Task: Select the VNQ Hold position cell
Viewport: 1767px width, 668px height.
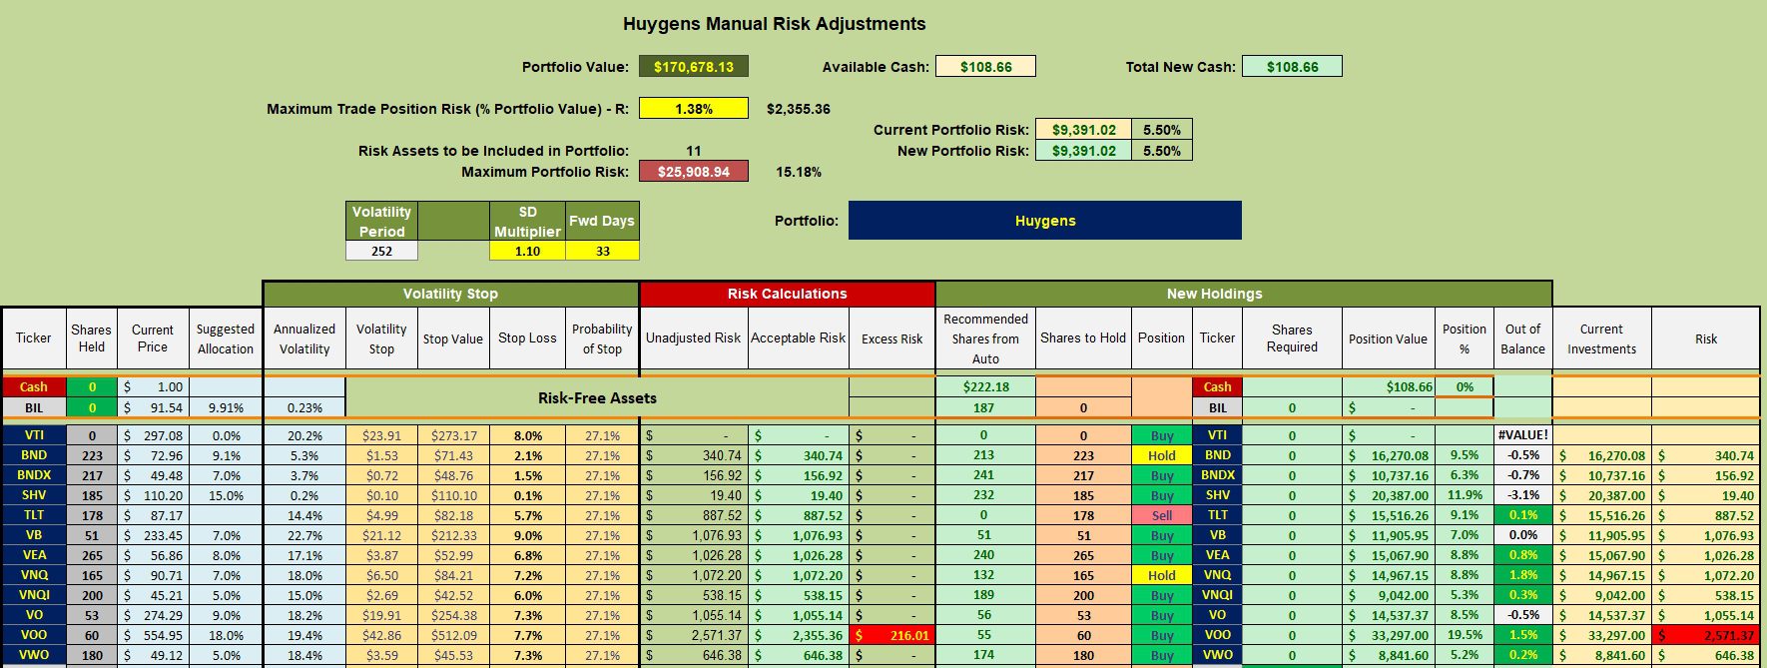Action: [1161, 575]
